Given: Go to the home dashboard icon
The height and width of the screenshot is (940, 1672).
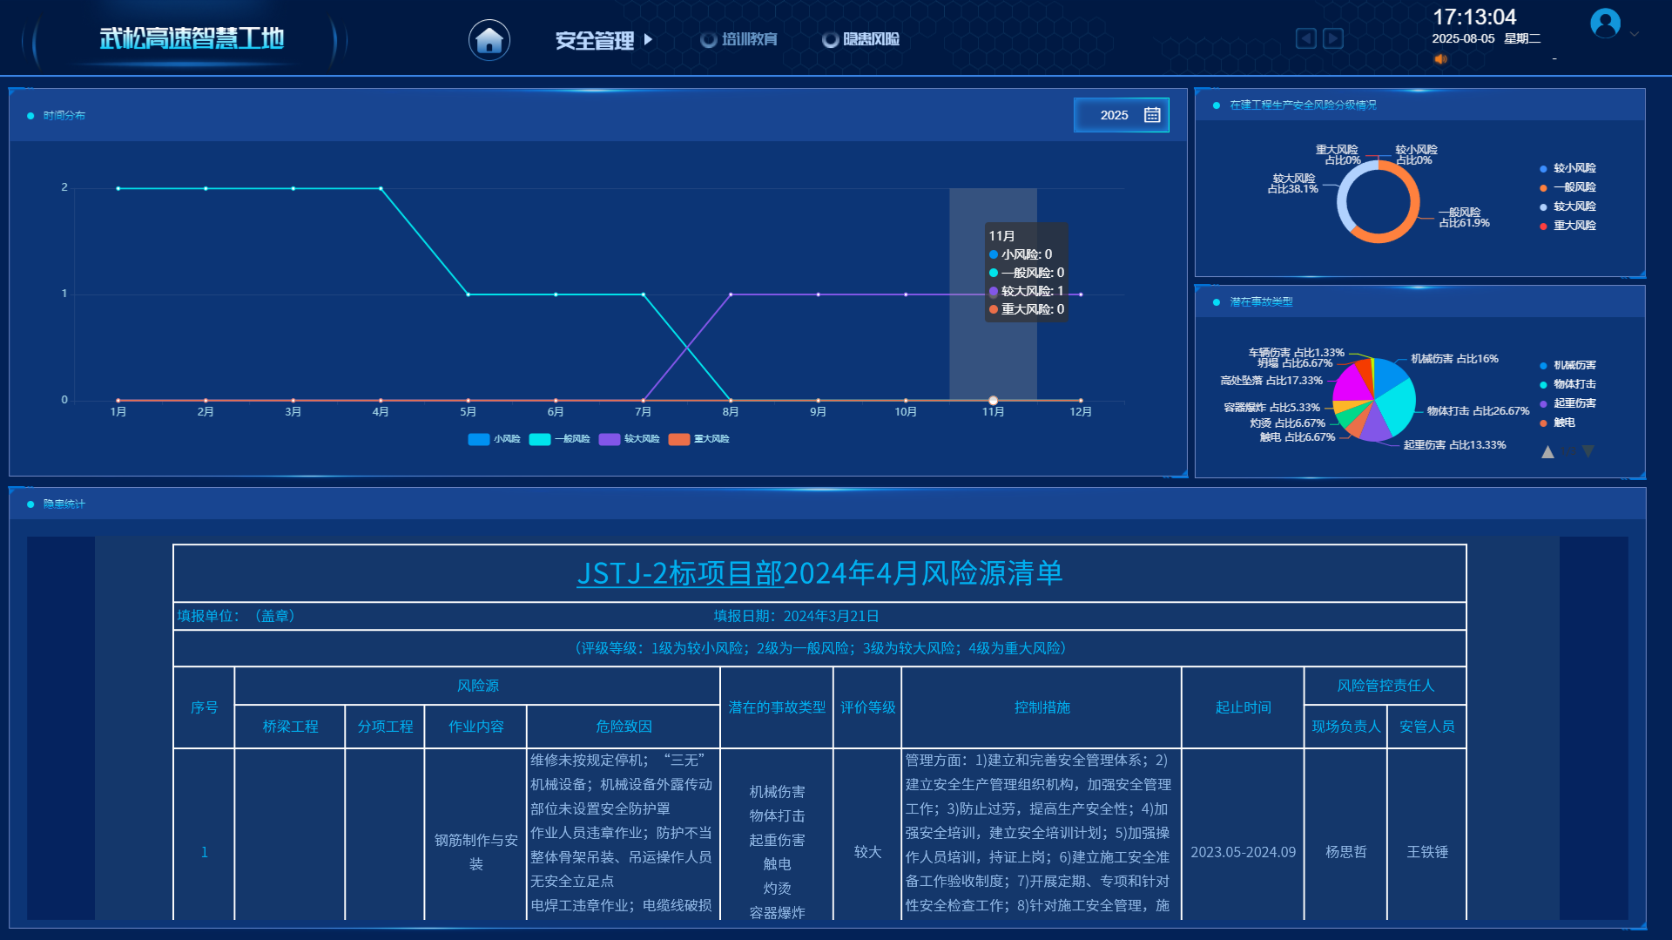Looking at the screenshot, I should (x=489, y=40).
